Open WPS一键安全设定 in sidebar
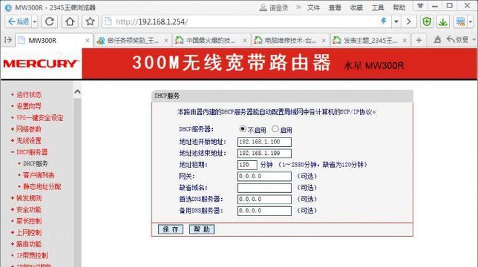The width and height of the screenshot is (478, 267). point(39,117)
